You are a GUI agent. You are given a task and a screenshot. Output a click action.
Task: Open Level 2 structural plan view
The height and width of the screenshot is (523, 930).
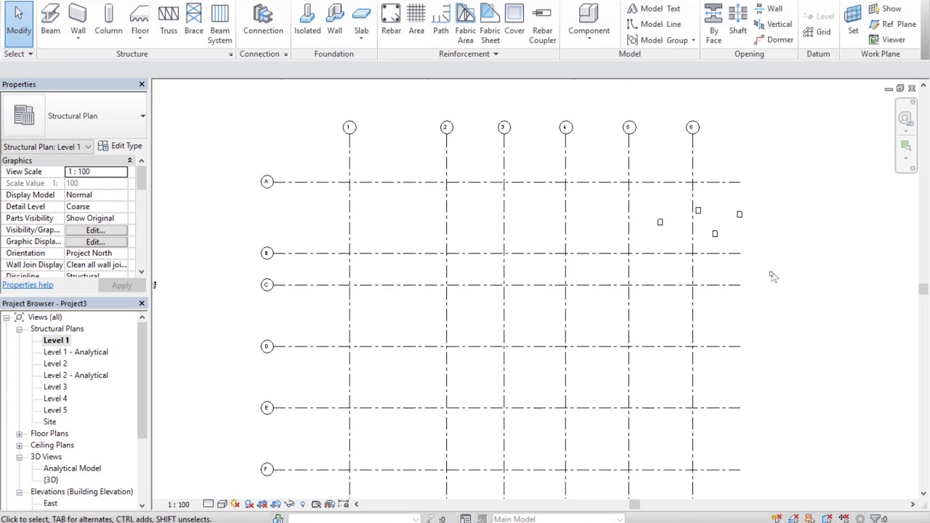tap(55, 364)
